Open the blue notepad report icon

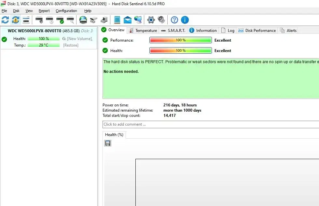click(117, 20)
